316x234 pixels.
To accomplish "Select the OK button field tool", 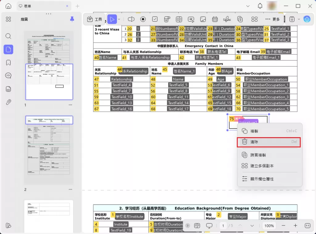I will click(191, 19).
